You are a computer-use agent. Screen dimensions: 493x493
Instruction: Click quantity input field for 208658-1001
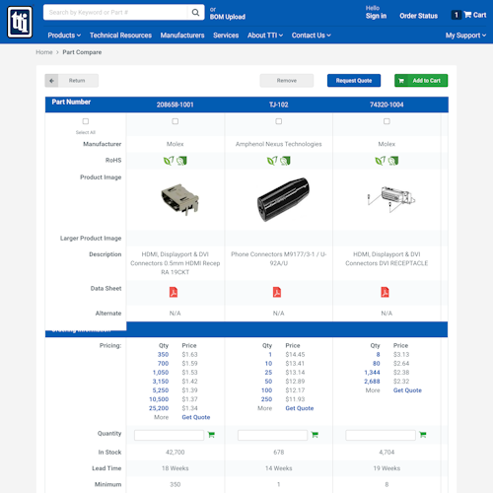coord(169,435)
